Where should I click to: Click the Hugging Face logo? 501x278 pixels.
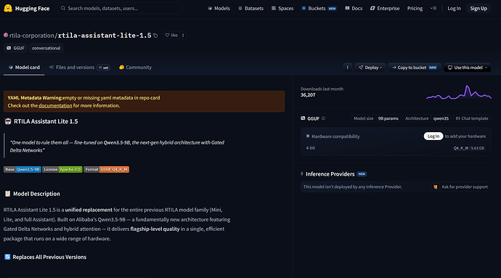point(27,8)
